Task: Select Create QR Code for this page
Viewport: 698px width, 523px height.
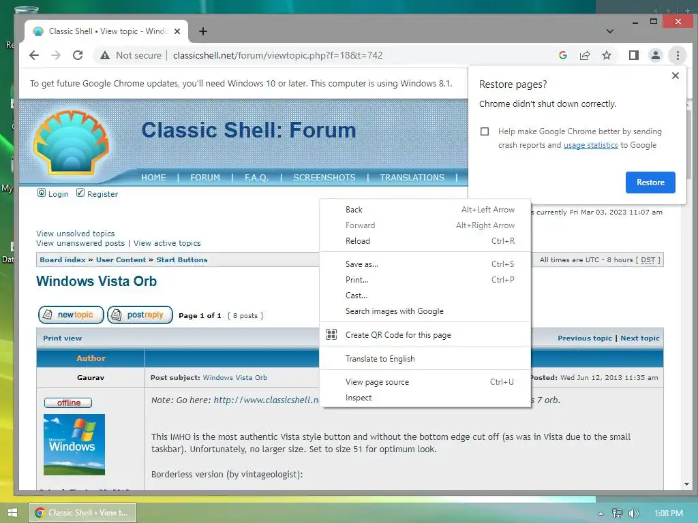Action: [425, 334]
